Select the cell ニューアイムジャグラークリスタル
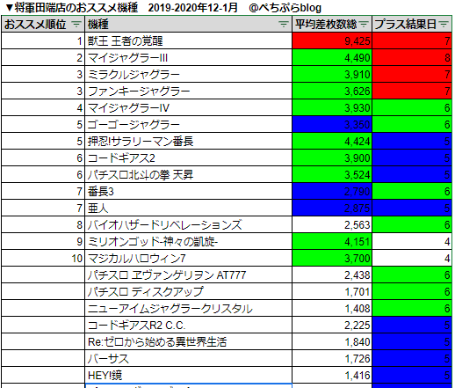The height and width of the screenshot is (388, 455). point(188,308)
